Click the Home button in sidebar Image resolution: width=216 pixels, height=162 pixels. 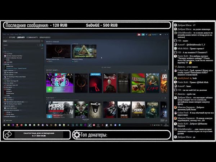[22, 41]
